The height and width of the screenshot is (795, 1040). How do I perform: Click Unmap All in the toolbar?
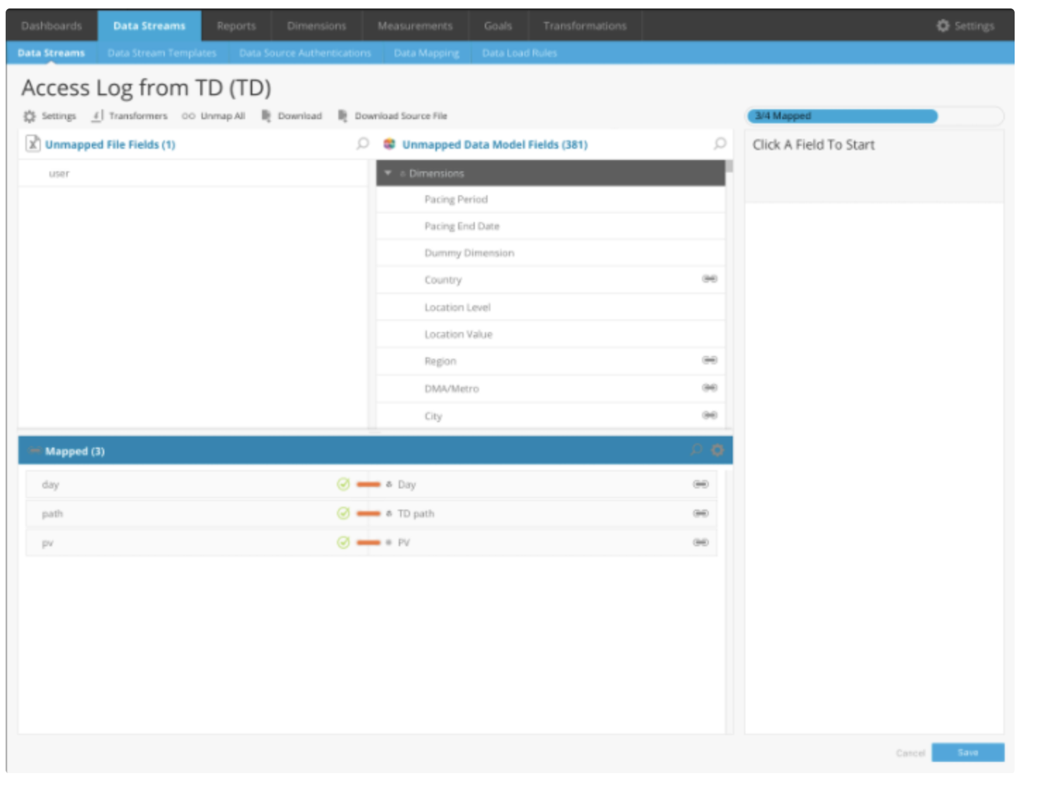pos(214,116)
